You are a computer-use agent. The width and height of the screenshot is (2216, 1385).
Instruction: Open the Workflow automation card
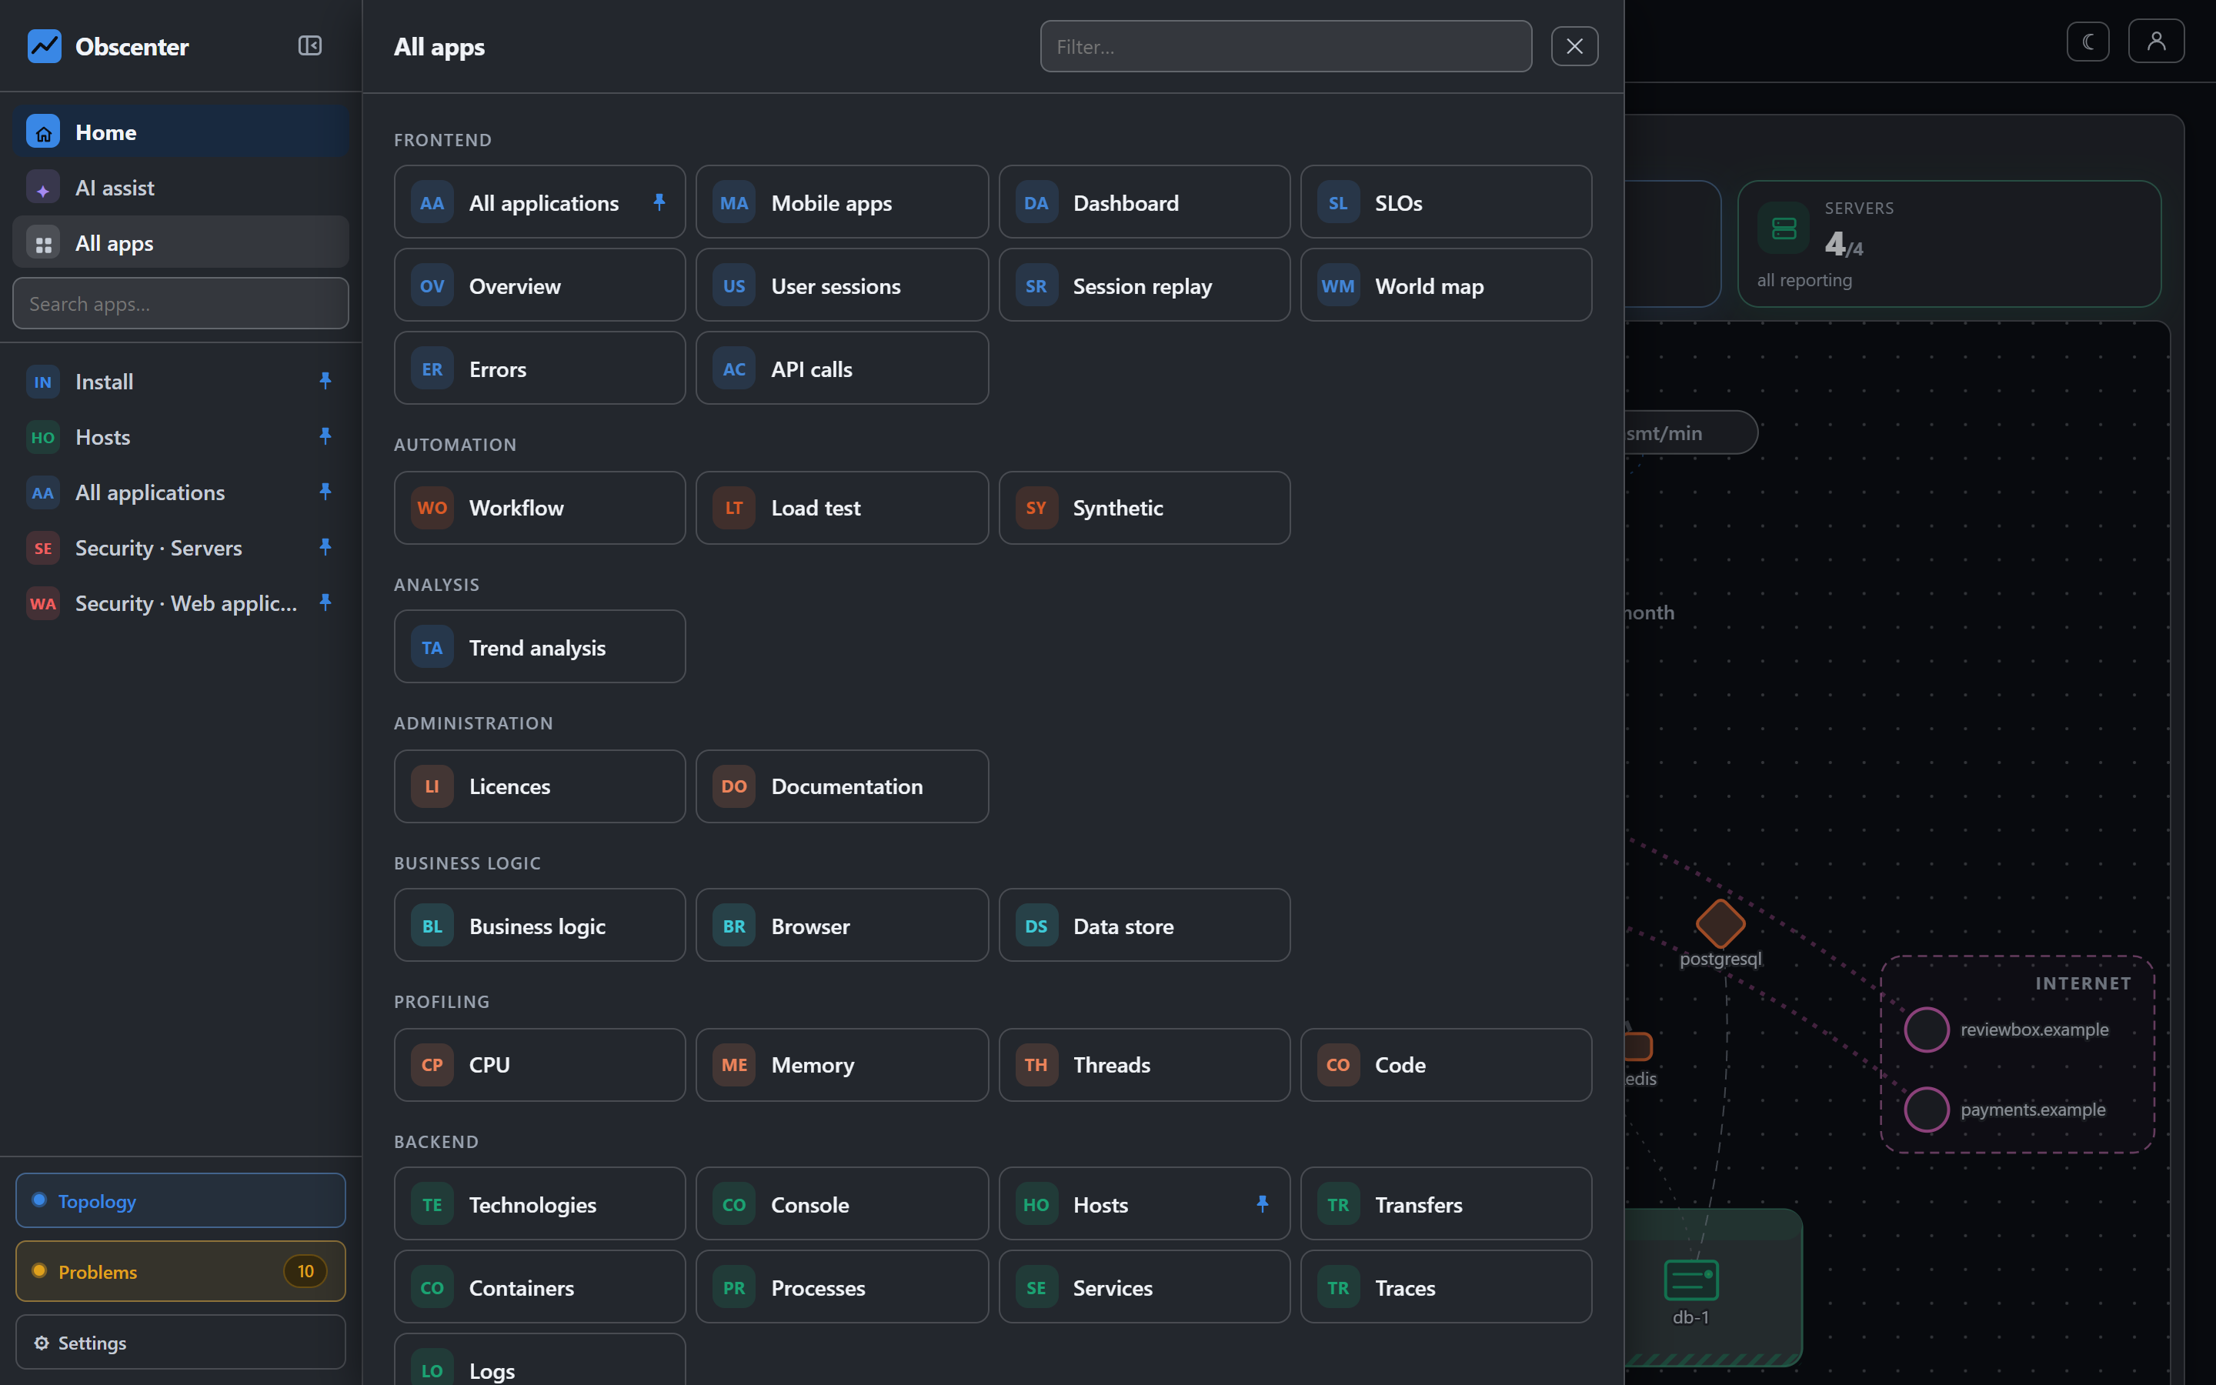click(539, 508)
